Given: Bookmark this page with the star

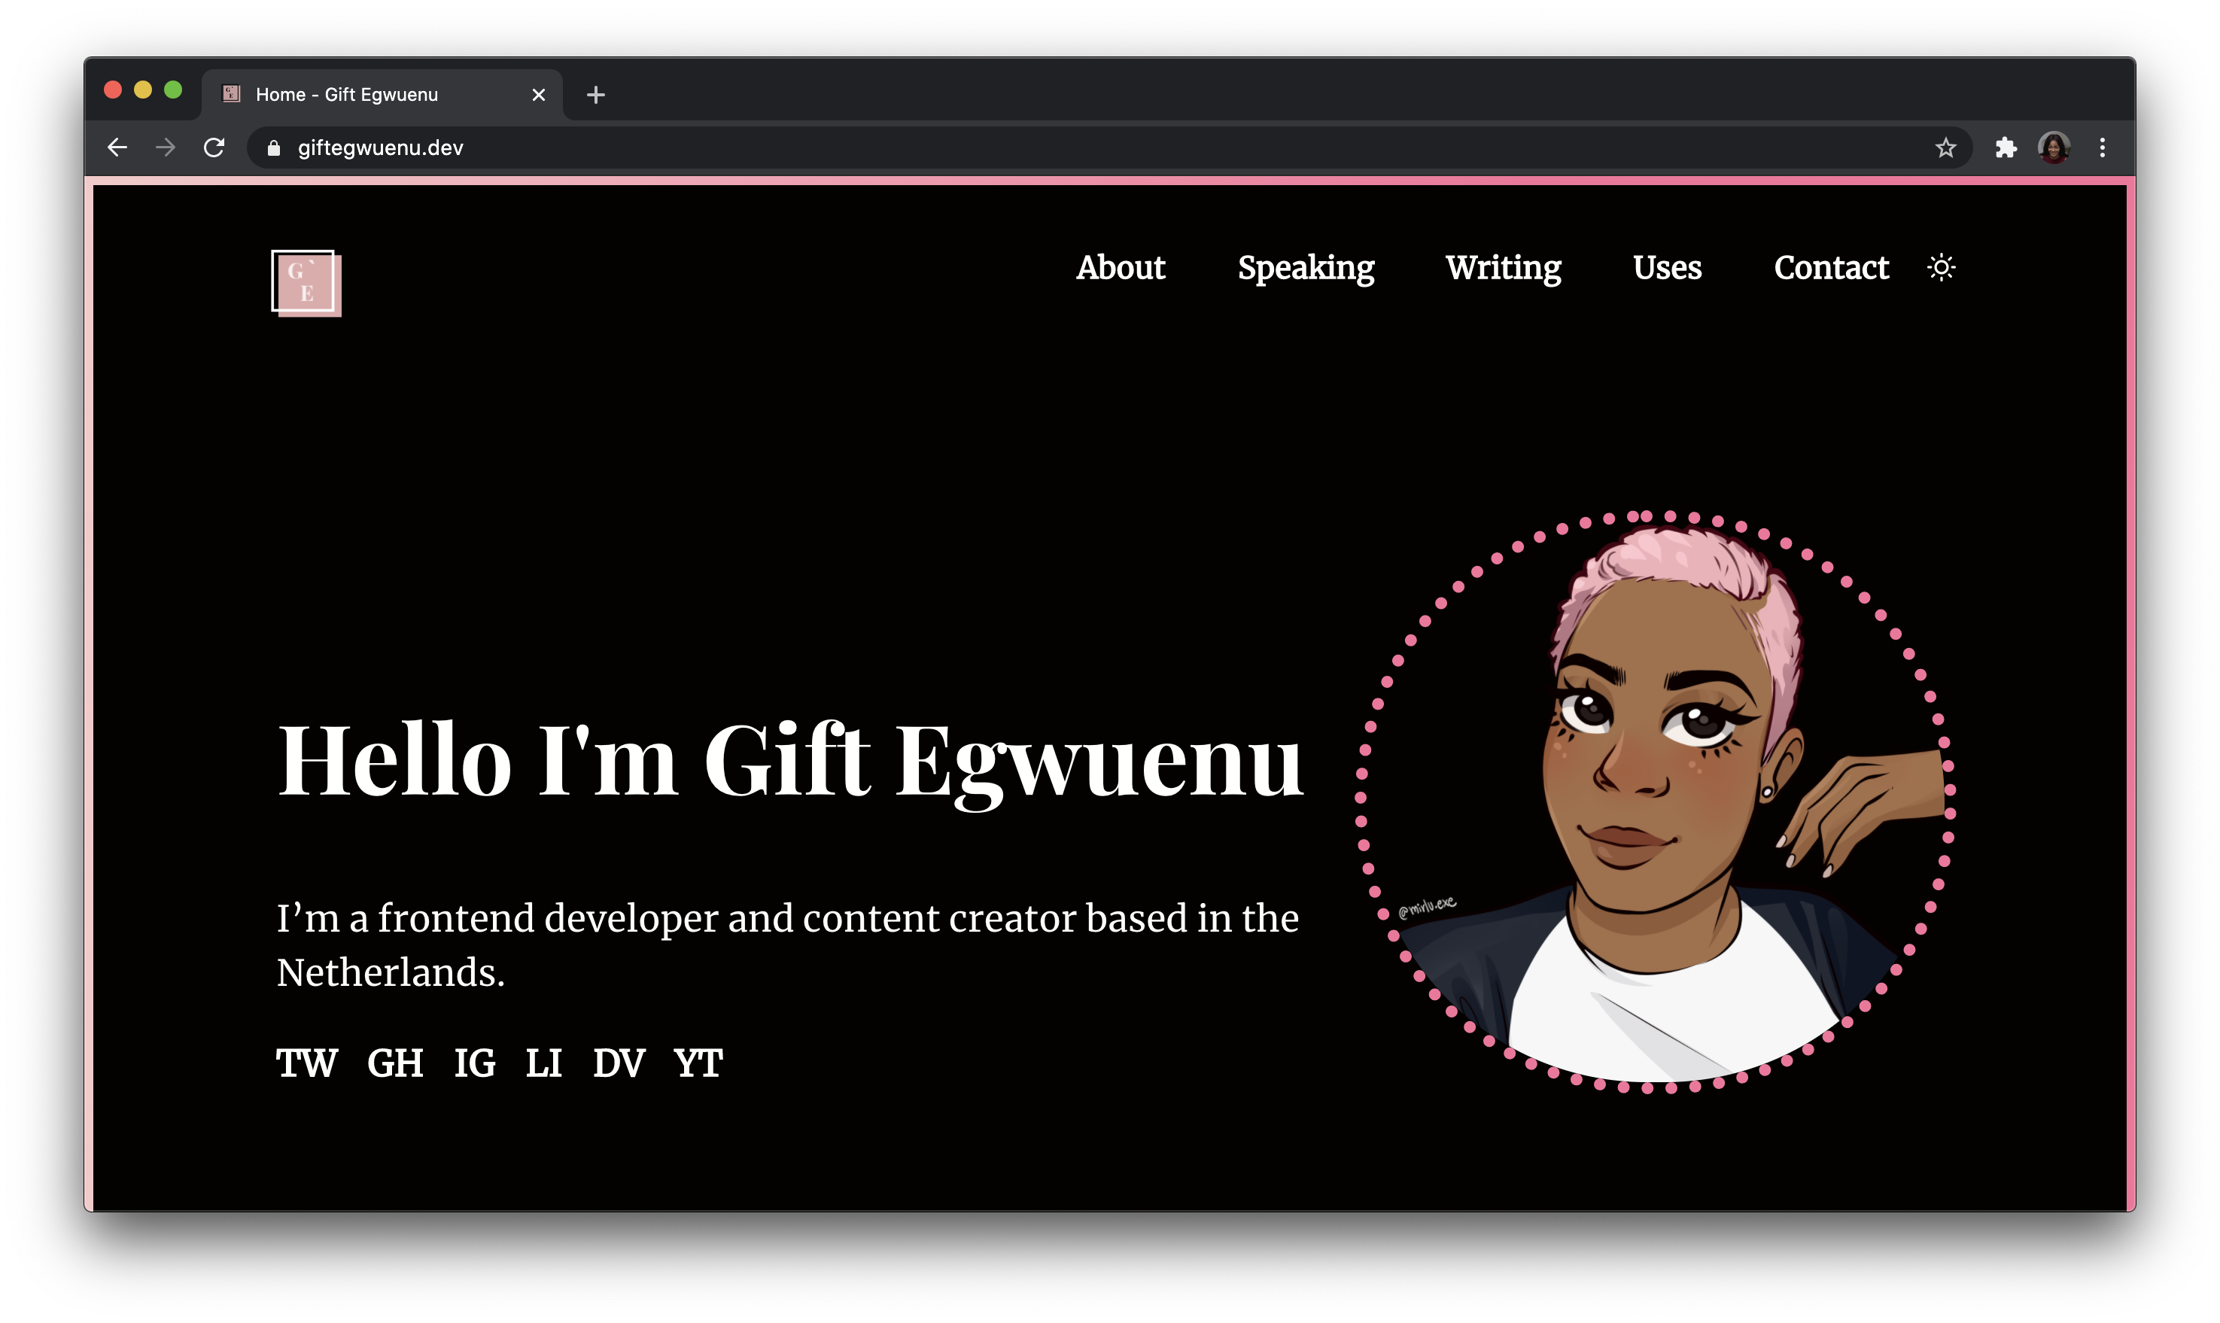Looking at the screenshot, I should click(1945, 147).
